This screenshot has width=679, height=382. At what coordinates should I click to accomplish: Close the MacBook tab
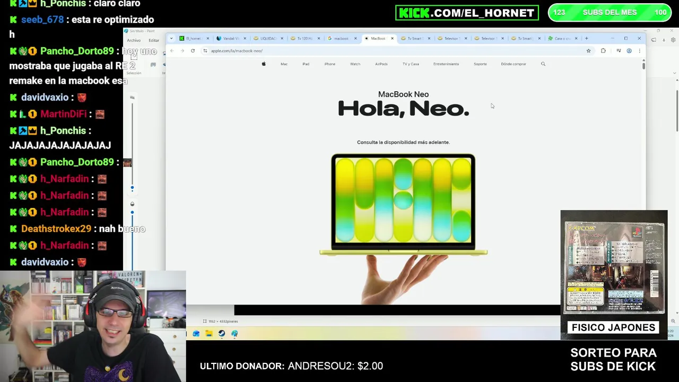pyautogui.click(x=392, y=38)
